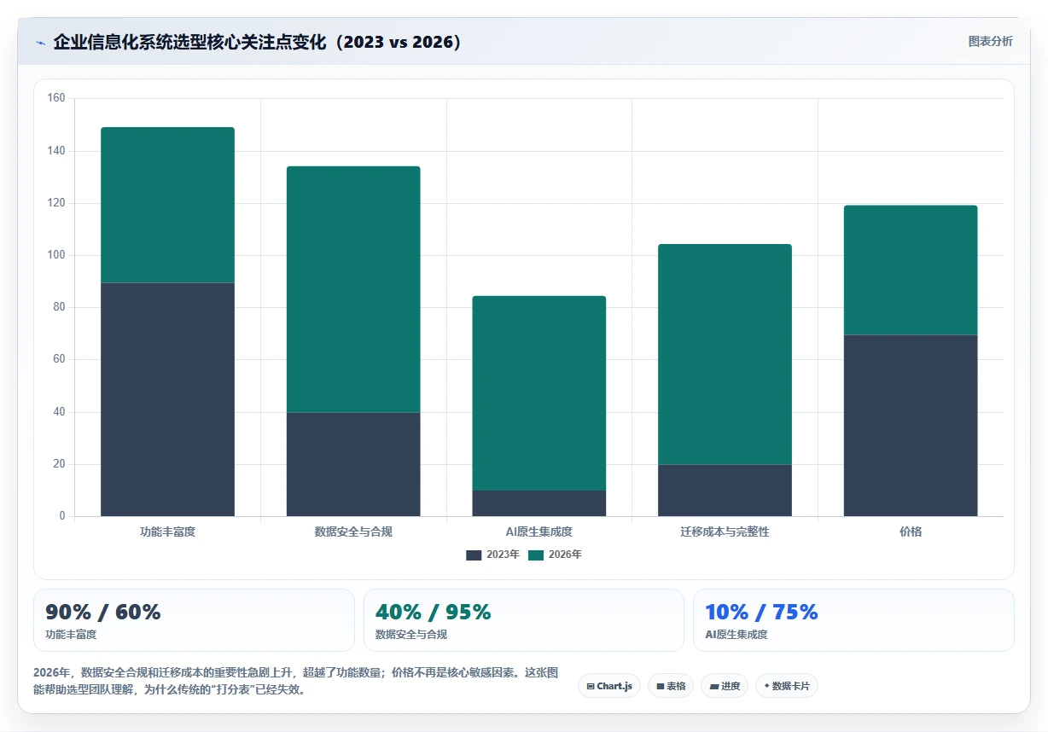Click the AI原生集成度 2023 dark bar segment
Viewport: 1048px width, 732px height.
pos(539,503)
